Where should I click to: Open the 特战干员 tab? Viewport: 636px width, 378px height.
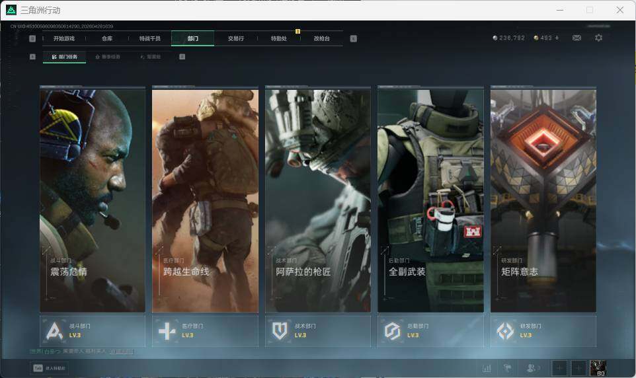pos(150,38)
